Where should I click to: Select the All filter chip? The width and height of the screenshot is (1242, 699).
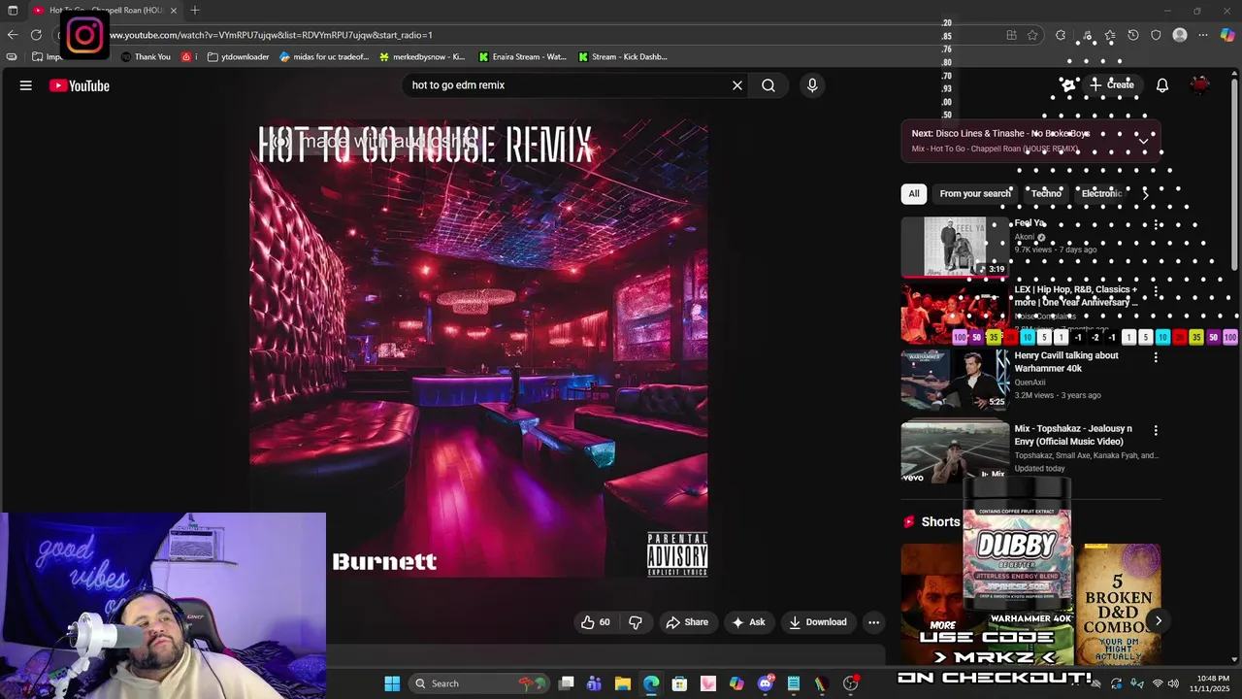(913, 193)
